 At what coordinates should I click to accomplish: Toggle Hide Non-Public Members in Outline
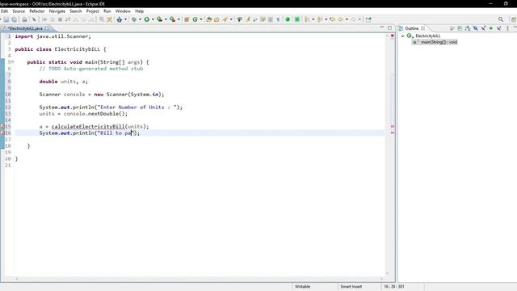coord(491,28)
